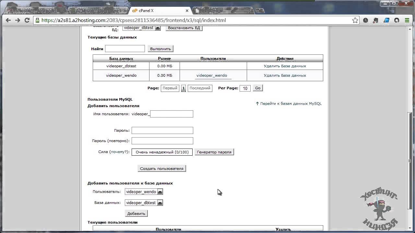Reload the cPanel page

tap(27, 20)
